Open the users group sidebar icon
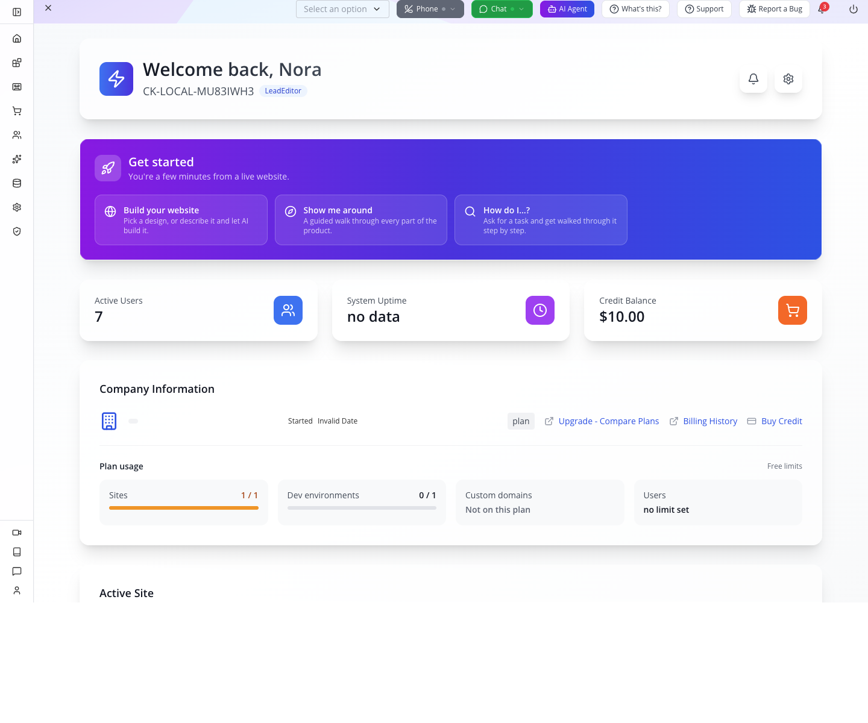The height and width of the screenshot is (723, 868). [x=17, y=135]
